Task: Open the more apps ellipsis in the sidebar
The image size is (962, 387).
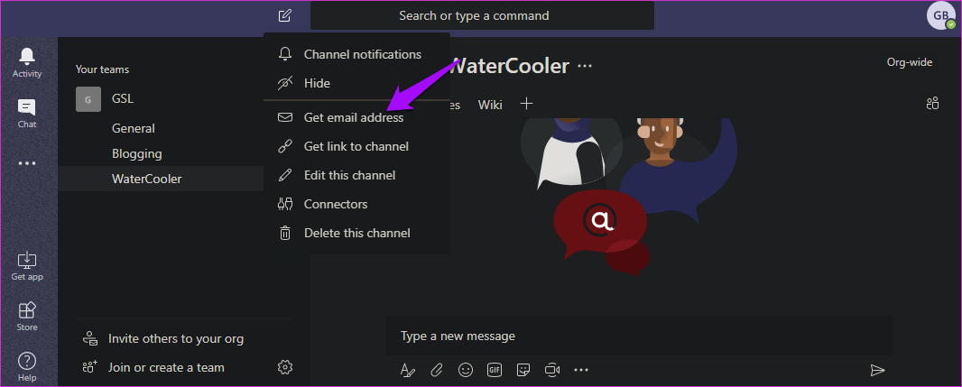Action: coord(27,164)
